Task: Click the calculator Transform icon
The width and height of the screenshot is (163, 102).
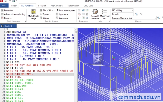Action: pyautogui.click(x=87, y=18)
